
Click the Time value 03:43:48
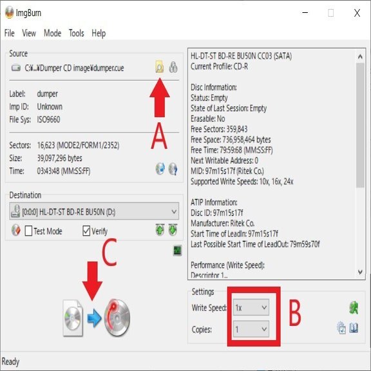coord(64,171)
